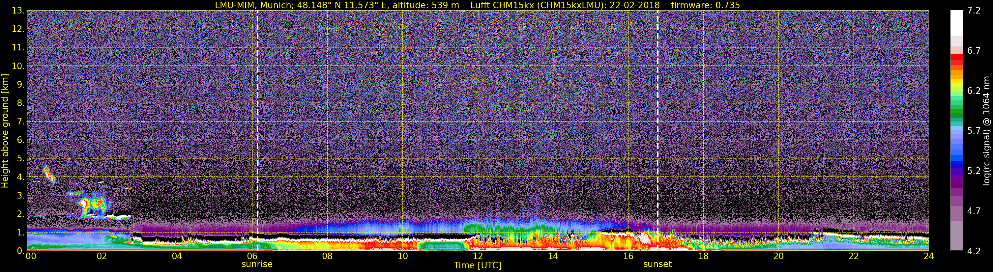The height and width of the screenshot is (272, 993).
Task: Click the x-axis tick label '24'
Action: pos(929,257)
